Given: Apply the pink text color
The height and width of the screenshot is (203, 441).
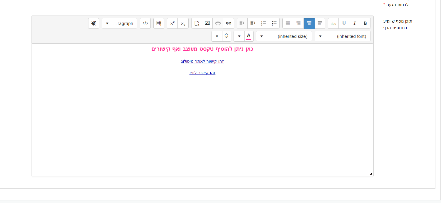Looking at the screenshot, I should point(249,36).
